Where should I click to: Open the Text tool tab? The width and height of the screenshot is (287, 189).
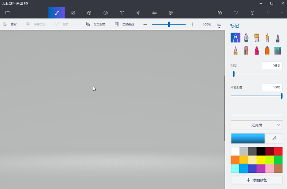pos(122,13)
